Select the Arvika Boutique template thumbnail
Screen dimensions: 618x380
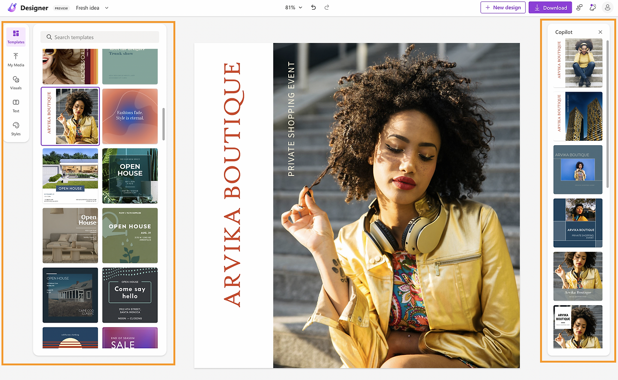point(70,116)
